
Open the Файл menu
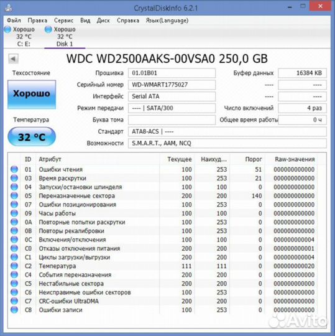(14, 21)
